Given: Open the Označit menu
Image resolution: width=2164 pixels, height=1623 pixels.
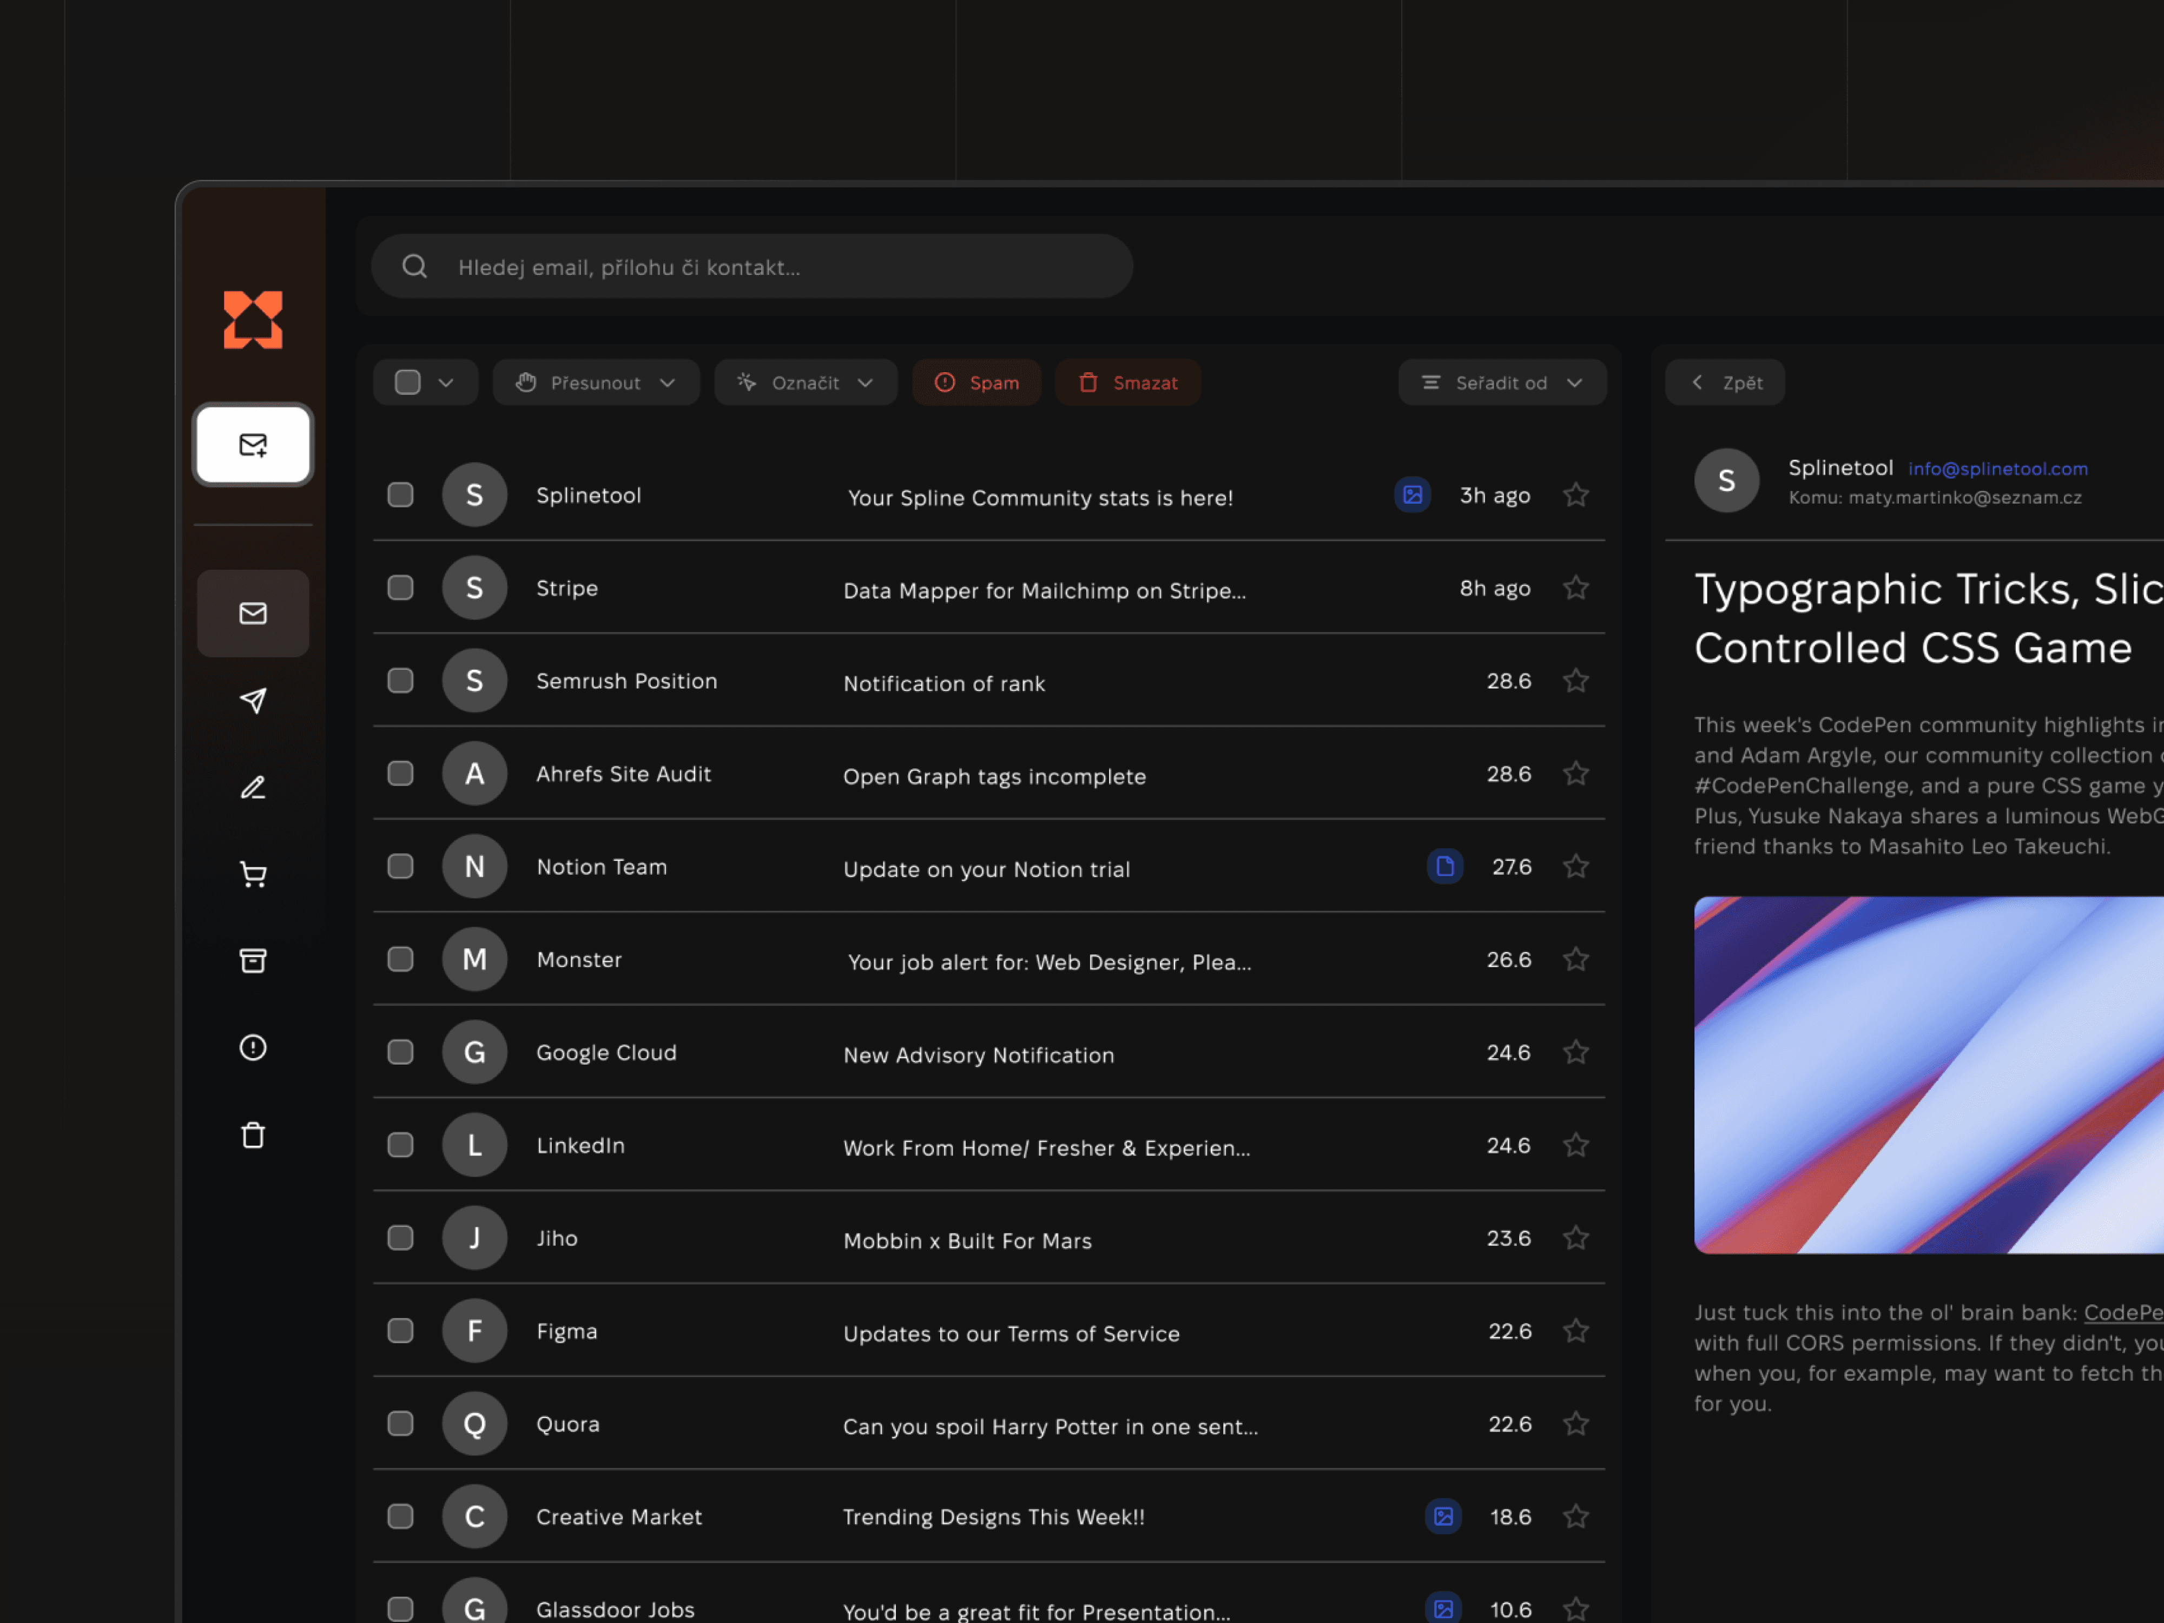Looking at the screenshot, I should (805, 382).
